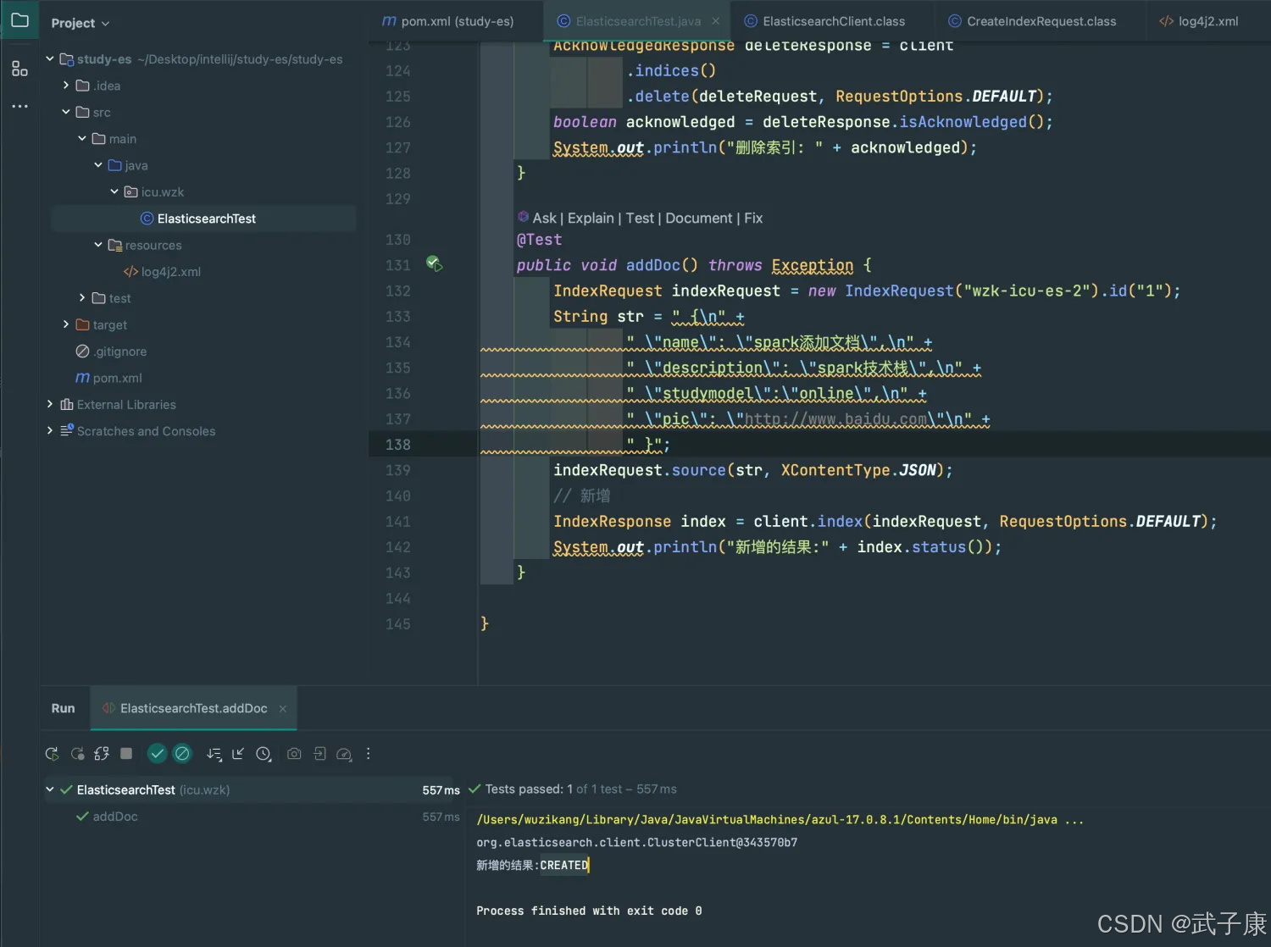Open the Project folder tool window icon
Image resolution: width=1271 pixels, height=947 pixels.
[19, 20]
